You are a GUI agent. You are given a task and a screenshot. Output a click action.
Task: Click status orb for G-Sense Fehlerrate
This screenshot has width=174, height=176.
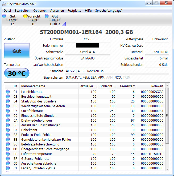coord(8,158)
